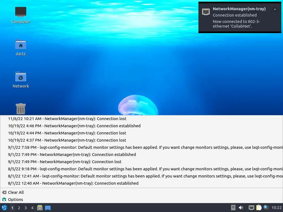Click the 'dartz' desktop label
The height and width of the screenshot is (212, 283).
[x=21, y=54]
